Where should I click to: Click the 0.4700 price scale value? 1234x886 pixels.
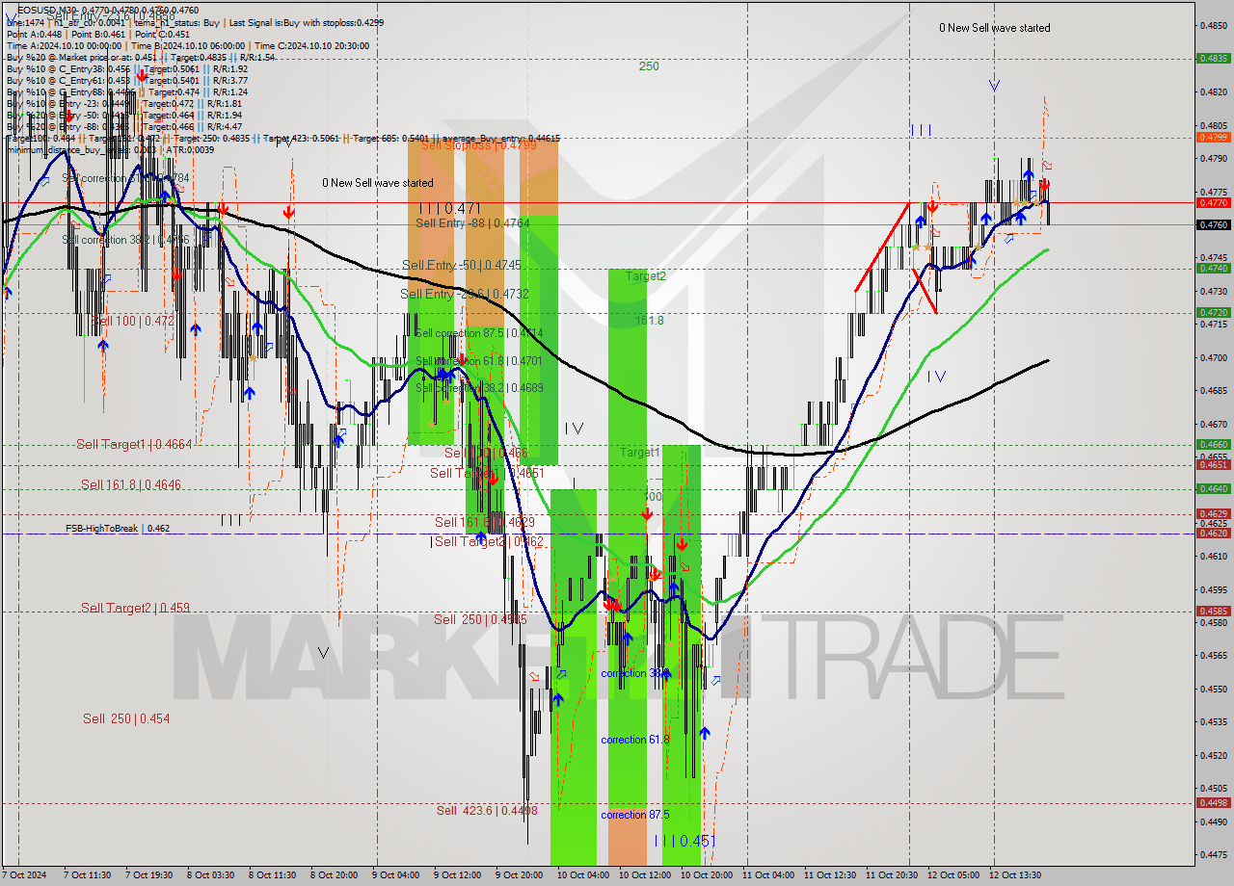click(x=1213, y=357)
